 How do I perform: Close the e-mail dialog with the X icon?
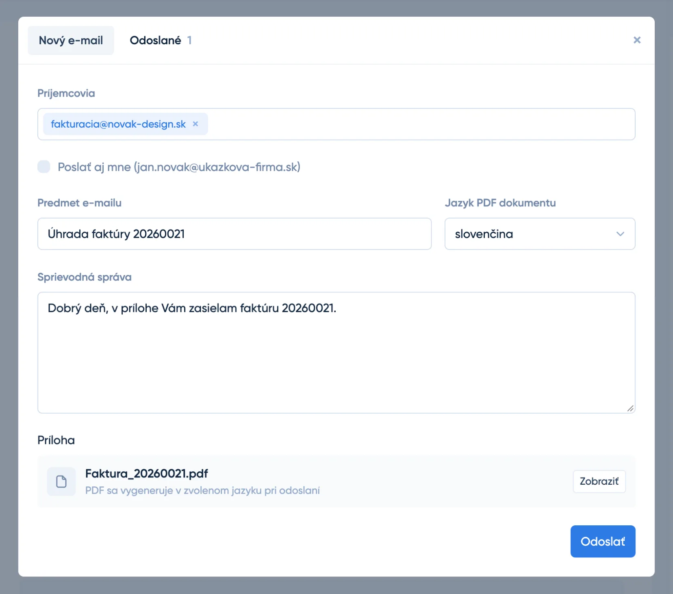[637, 40]
